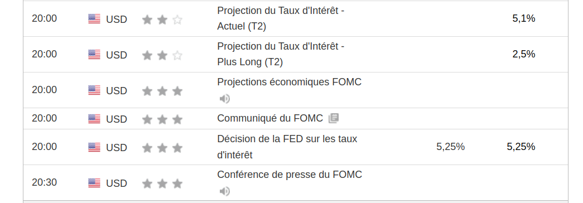The height and width of the screenshot is (203, 583).
Task: Click the speaker icon under Projections économiques FOMC
Action: 225,99
